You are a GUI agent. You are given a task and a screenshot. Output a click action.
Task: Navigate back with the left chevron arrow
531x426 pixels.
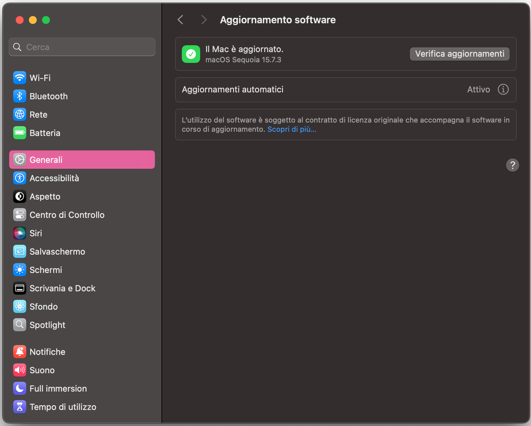(180, 20)
